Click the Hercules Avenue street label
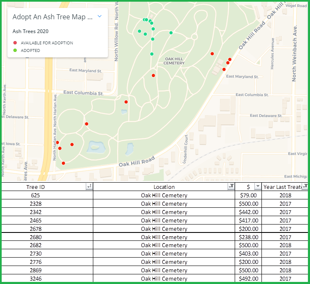The image size is (310, 284). coord(272,54)
